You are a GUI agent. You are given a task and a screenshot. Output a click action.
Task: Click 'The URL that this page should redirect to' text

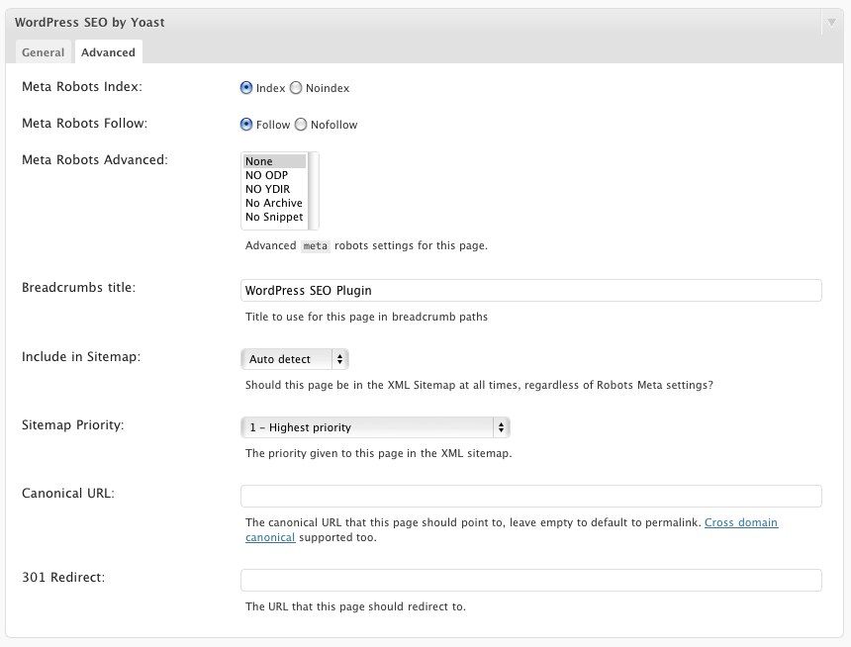coord(355,606)
